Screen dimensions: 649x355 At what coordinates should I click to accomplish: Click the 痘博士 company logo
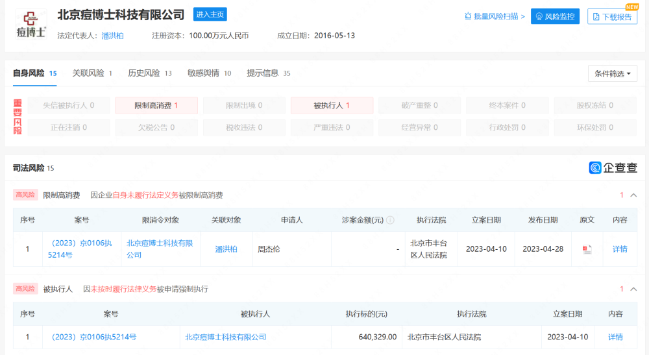point(31,24)
